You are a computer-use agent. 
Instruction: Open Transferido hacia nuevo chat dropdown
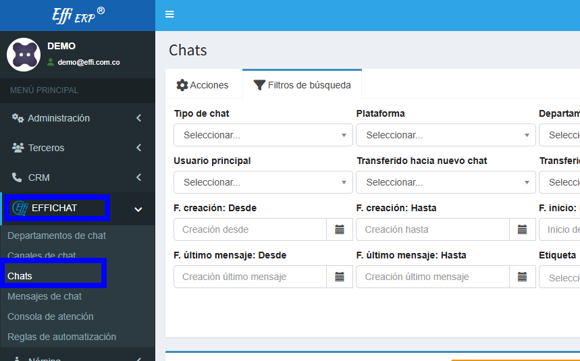[446, 182]
